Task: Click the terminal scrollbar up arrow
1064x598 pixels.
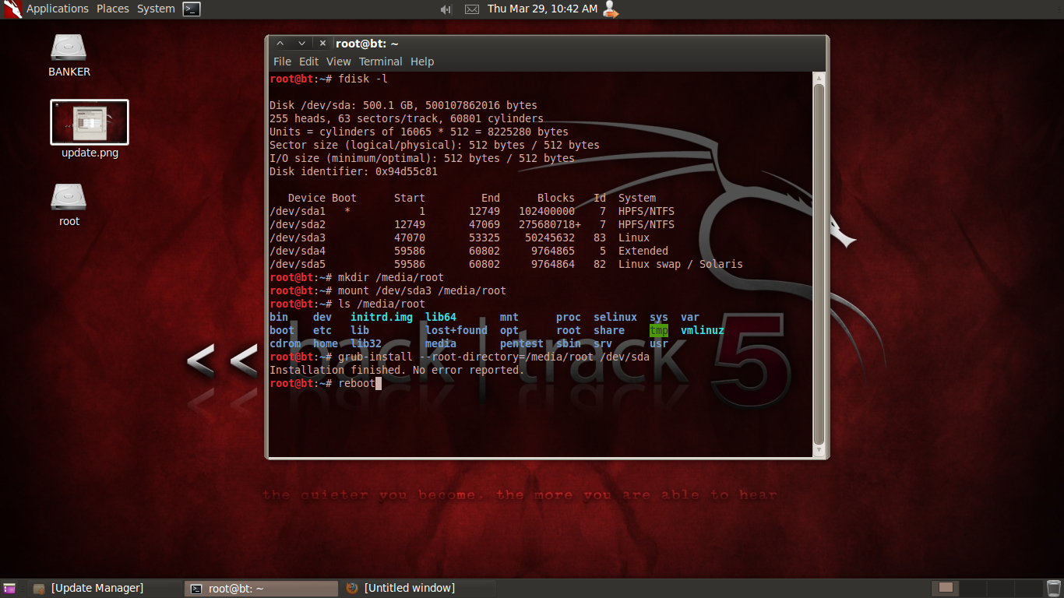Action: [x=819, y=78]
